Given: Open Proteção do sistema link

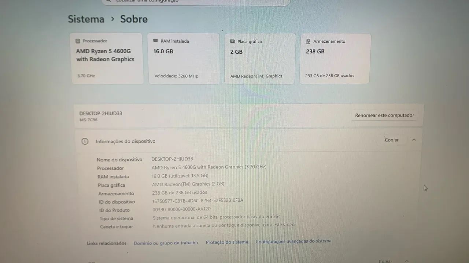Looking at the screenshot, I should pos(227,242).
